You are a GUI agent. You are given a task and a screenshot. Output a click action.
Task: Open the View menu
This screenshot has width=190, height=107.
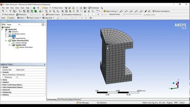(12, 8)
